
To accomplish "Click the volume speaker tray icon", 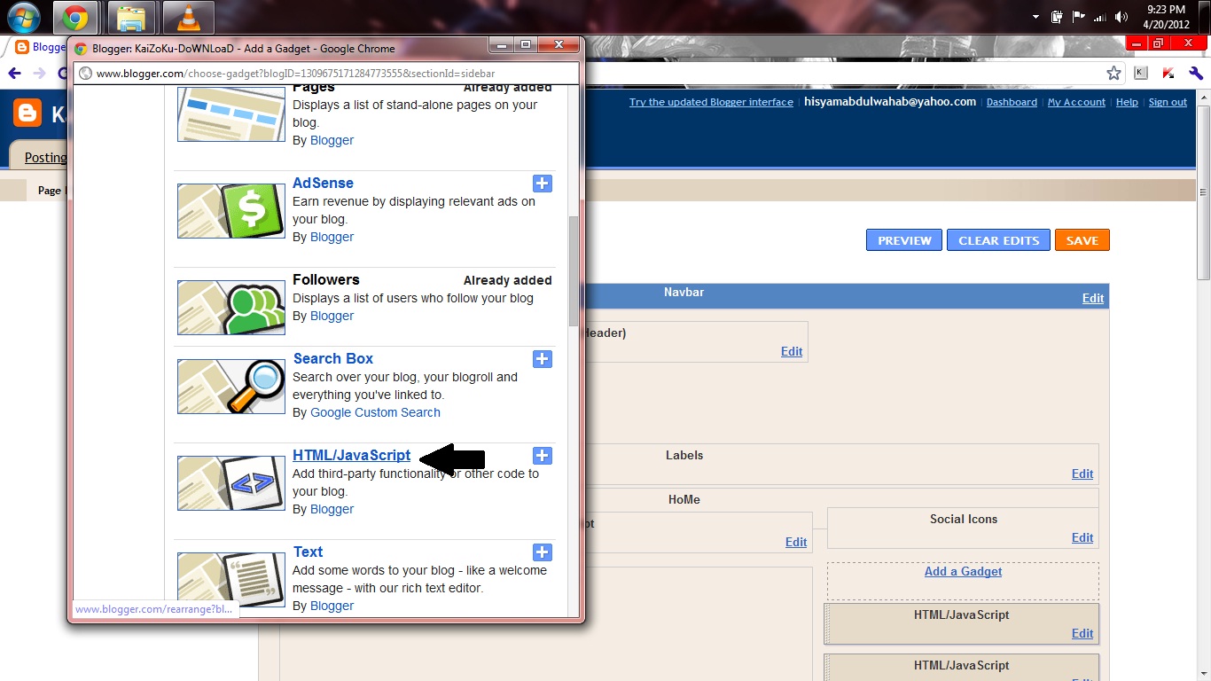I will (x=1121, y=17).
